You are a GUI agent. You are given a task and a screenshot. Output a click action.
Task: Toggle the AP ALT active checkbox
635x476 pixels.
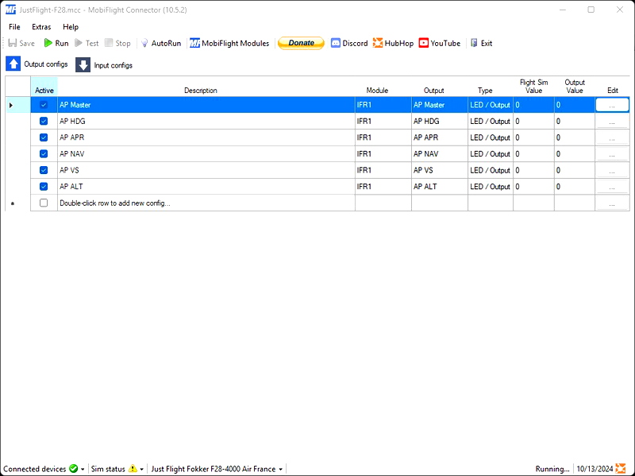(44, 187)
